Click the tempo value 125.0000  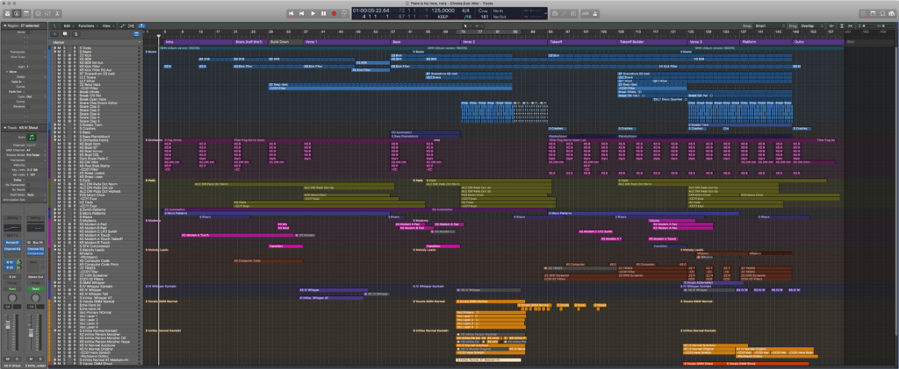coord(444,11)
